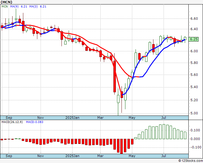
Task: Click May on the MACD panel timeline
Action: click(x=132, y=156)
